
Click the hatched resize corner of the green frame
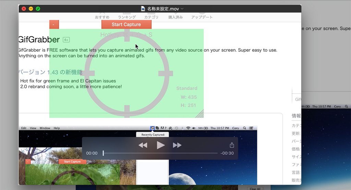(x=200, y=114)
